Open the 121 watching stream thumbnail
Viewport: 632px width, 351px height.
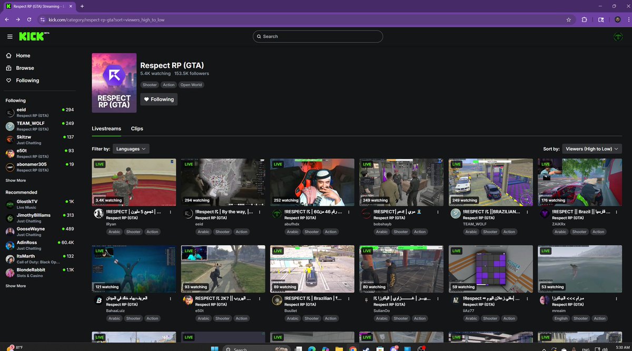click(x=134, y=269)
